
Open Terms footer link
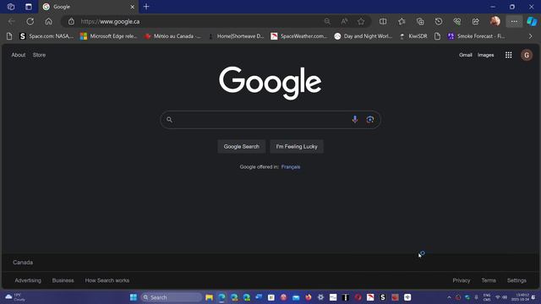489,280
